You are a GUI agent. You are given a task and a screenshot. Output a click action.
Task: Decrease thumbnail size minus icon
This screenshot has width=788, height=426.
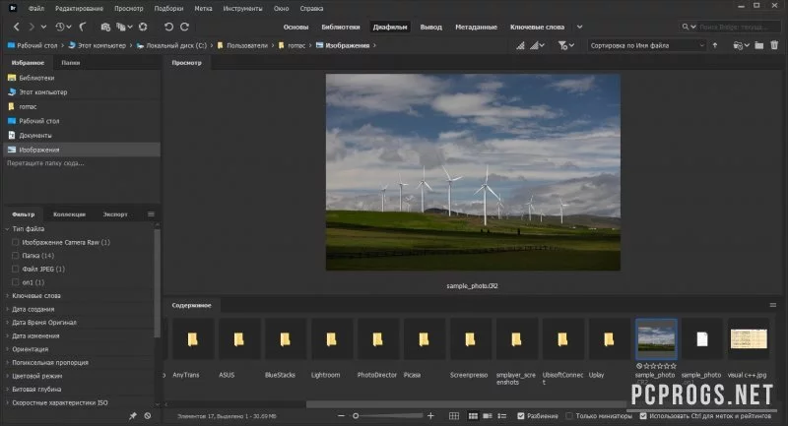341,416
